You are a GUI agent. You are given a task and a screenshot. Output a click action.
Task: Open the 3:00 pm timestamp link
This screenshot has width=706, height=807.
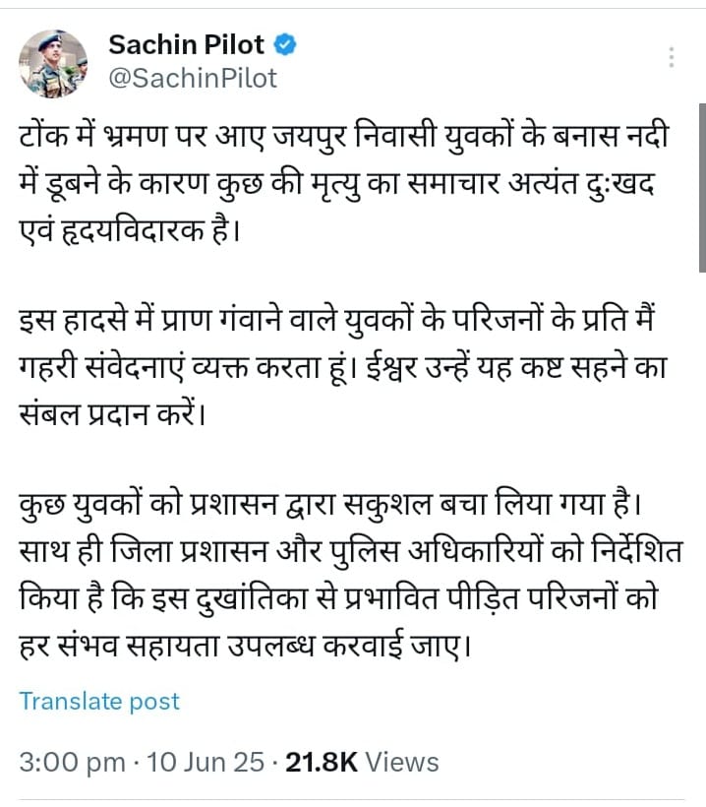[72, 762]
